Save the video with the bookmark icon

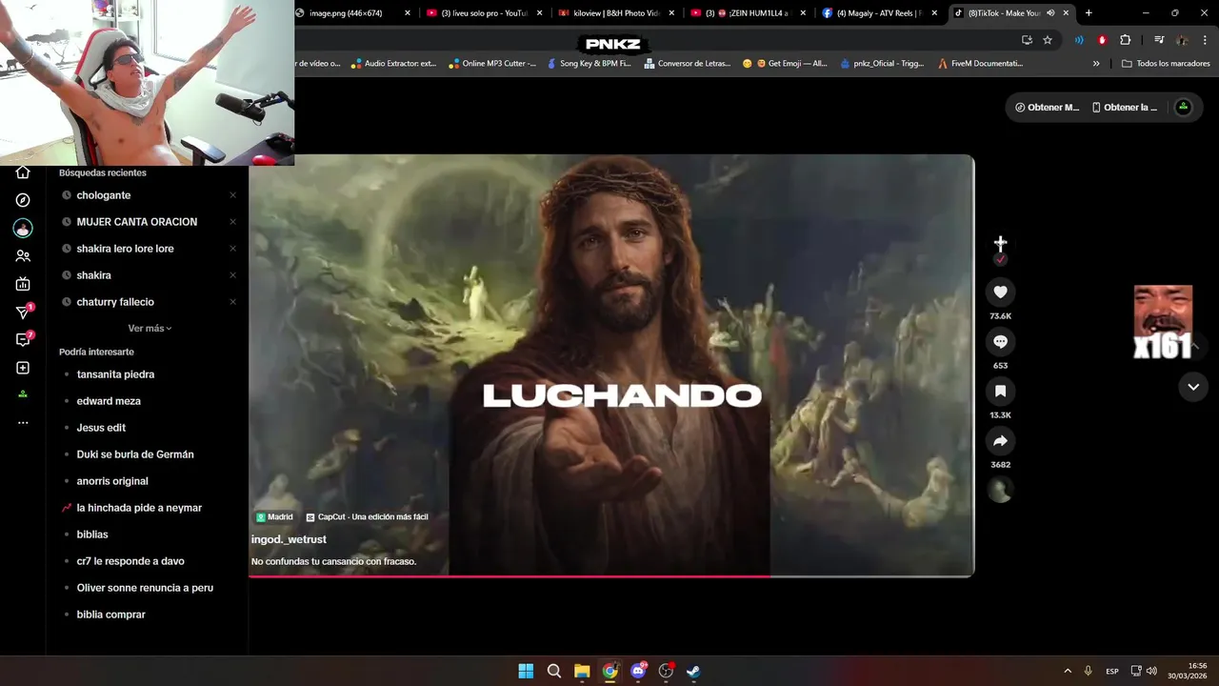pos(1000,392)
